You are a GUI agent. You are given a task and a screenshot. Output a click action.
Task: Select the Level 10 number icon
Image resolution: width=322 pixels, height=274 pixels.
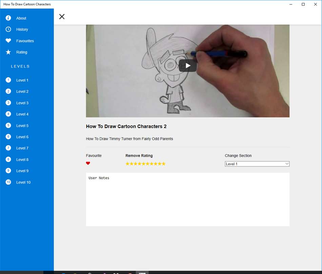tap(8, 182)
